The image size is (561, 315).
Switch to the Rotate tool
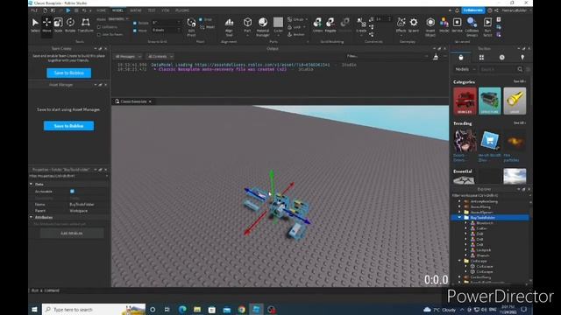(70, 25)
